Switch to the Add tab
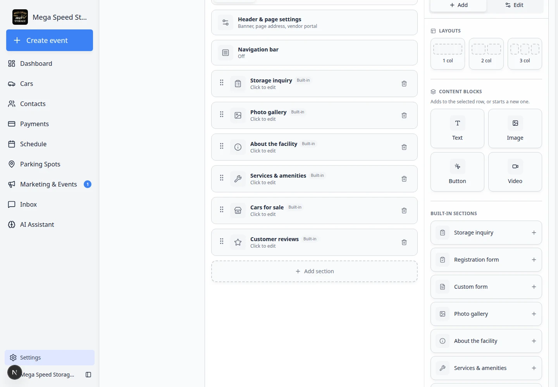Screen dimensions: 558x387 pos(458,5)
